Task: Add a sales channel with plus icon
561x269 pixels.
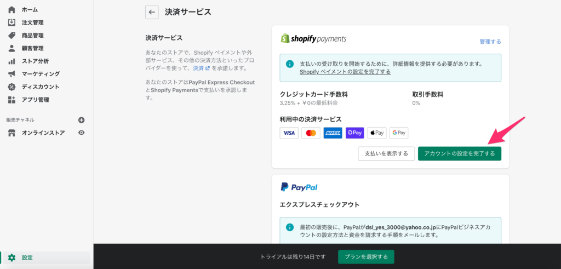Action: click(82, 120)
